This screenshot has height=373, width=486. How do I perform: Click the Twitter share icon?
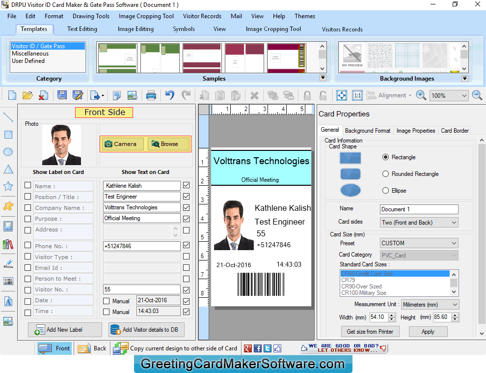268,348
